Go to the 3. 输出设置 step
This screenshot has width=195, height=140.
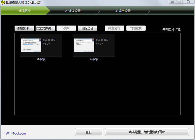point(123,11)
